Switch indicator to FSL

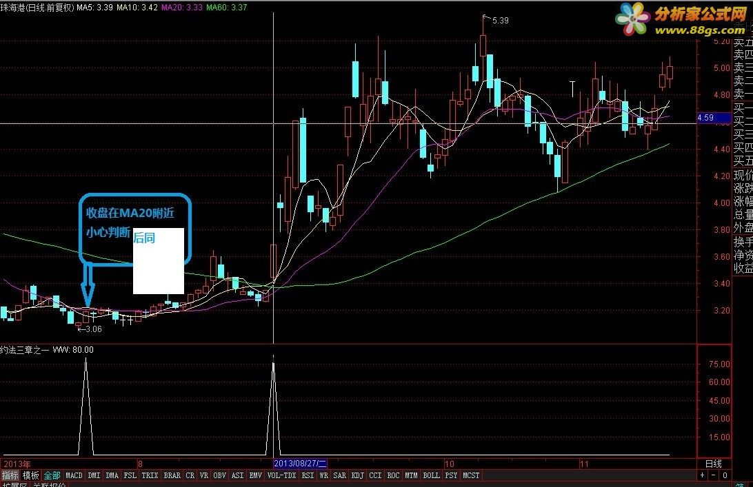pyautogui.click(x=130, y=475)
